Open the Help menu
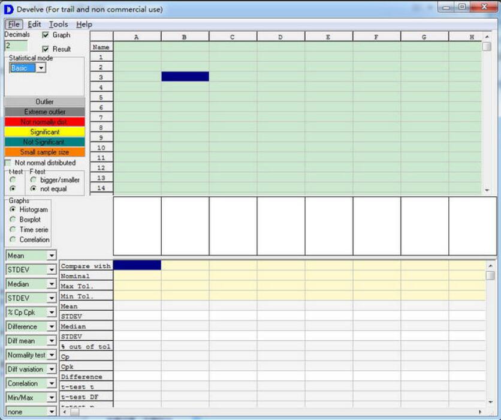 tap(84, 24)
